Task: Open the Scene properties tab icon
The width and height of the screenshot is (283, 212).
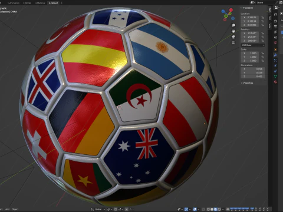Action: pyautogui.click(x=275, y=37)
